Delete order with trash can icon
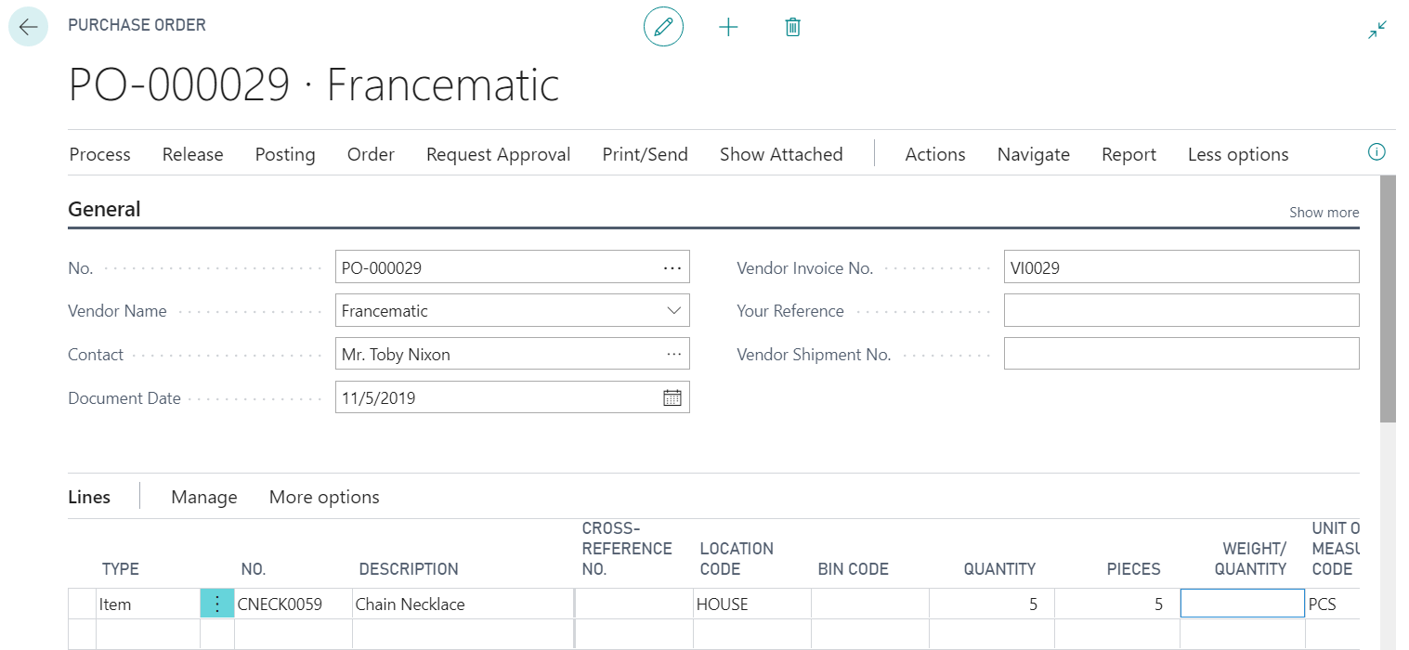 pyautogui.click(x=792, y=27)
